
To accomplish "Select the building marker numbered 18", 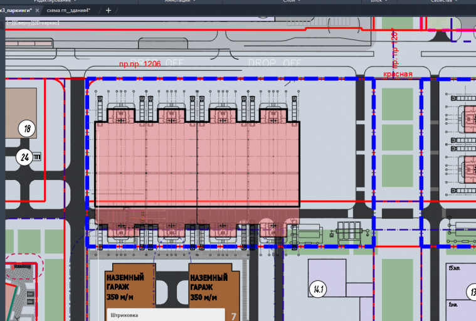I will (x=27, y=129).
